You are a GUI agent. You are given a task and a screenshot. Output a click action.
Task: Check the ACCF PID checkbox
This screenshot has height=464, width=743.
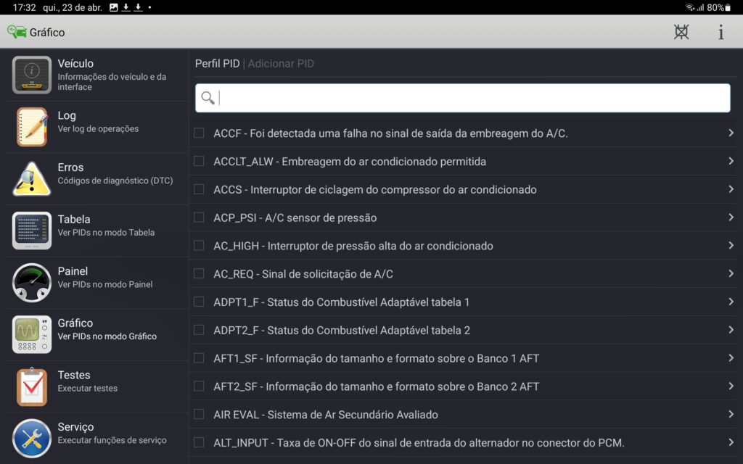199,133
